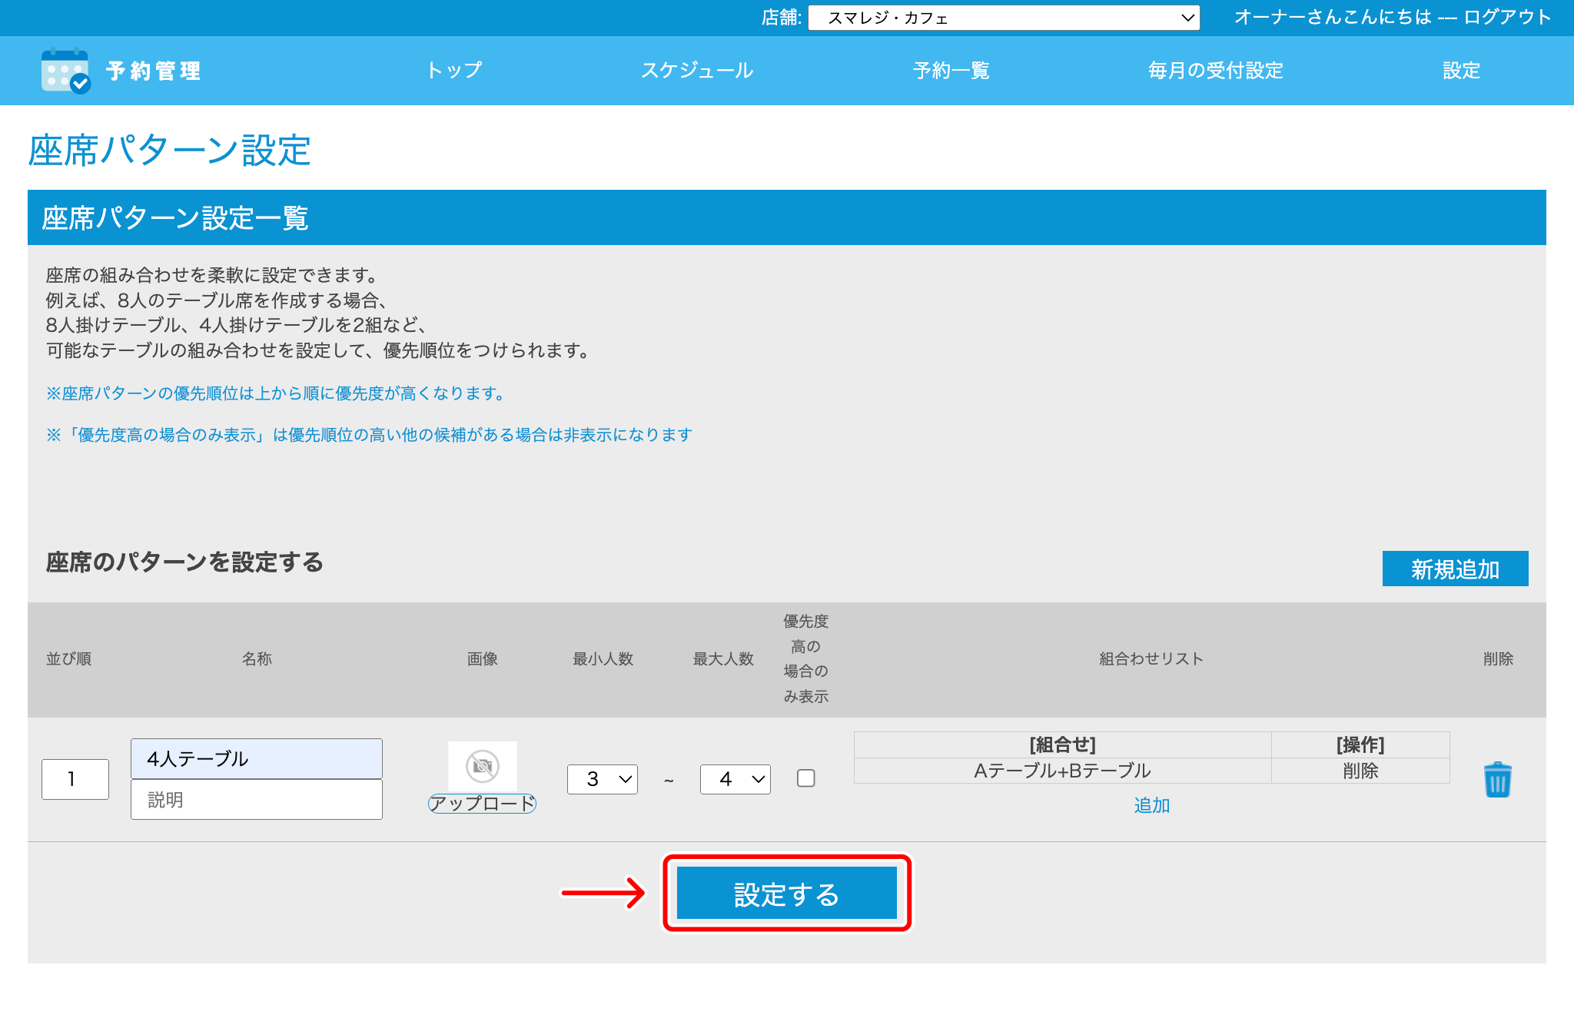Click the アップロード image button
The image size is (1574, 1028).
pos(482,804)
